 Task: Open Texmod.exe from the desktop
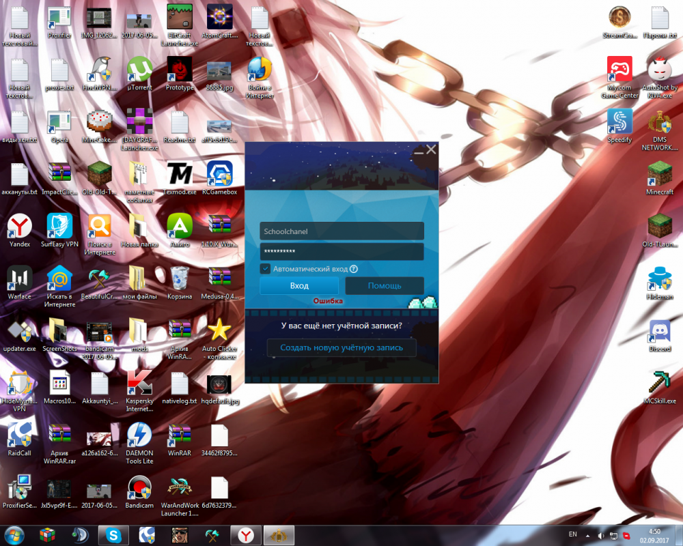(x=178, y=172)
